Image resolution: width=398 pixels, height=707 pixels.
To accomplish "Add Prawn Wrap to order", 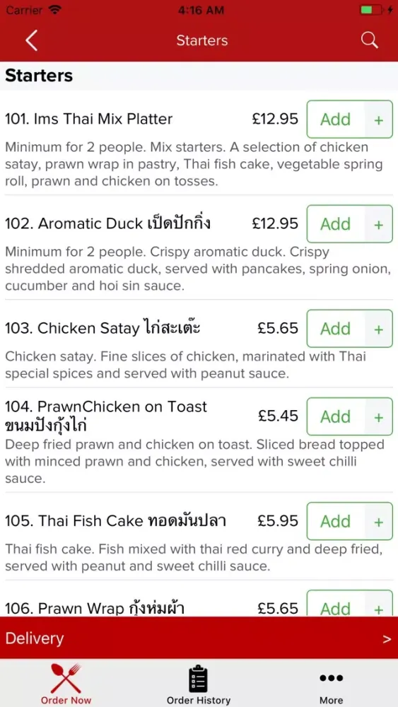I will coord(335,604).
